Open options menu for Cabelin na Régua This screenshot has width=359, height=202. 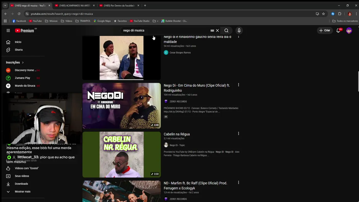(238, 134)
